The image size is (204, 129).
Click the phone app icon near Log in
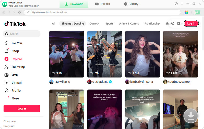179,23
